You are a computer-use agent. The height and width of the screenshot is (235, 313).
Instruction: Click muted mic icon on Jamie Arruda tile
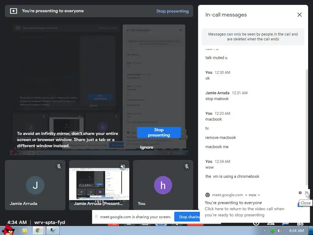point(59,166)
